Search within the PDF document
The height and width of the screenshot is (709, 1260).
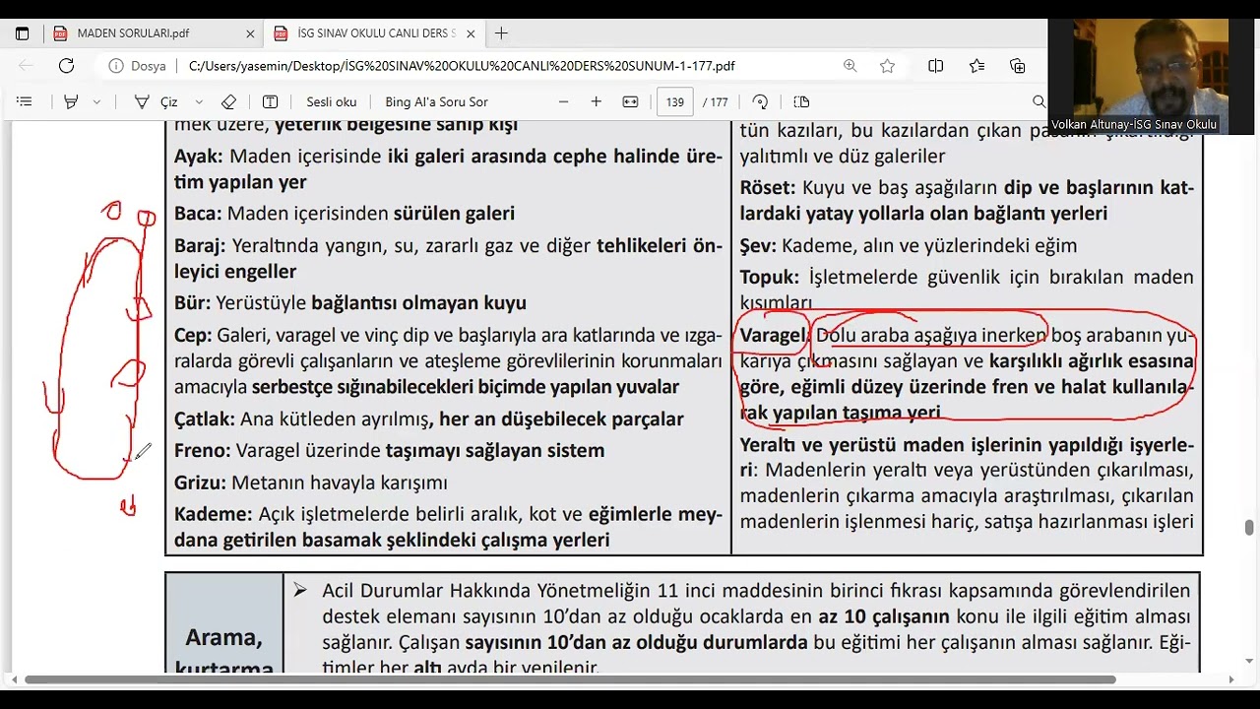(1039, 101)
